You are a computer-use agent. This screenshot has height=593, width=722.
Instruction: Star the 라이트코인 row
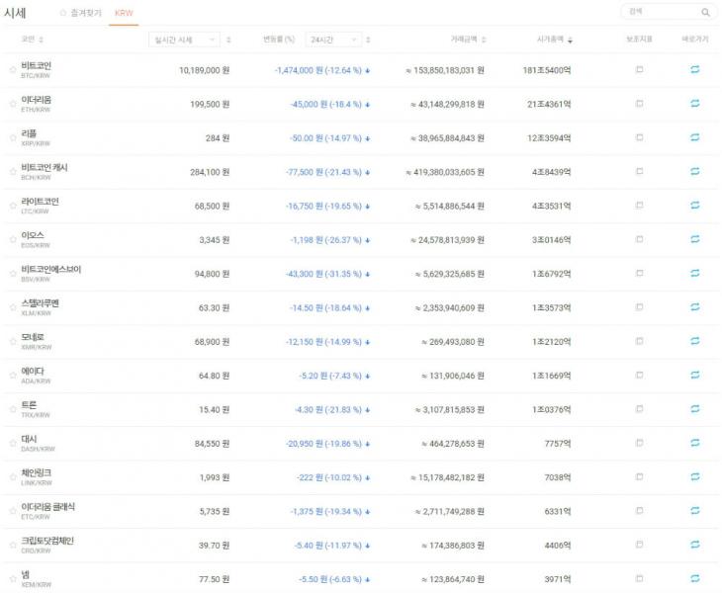pos(13,206)
